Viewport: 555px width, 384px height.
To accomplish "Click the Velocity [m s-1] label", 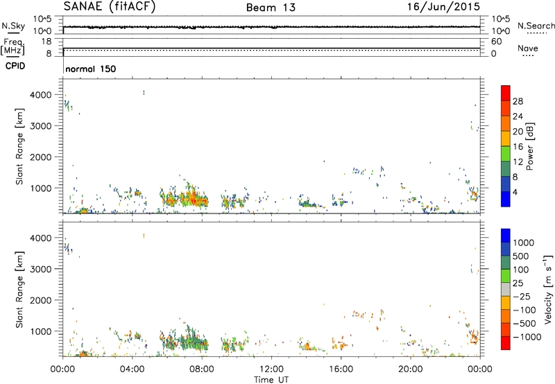I will (548, 289).
